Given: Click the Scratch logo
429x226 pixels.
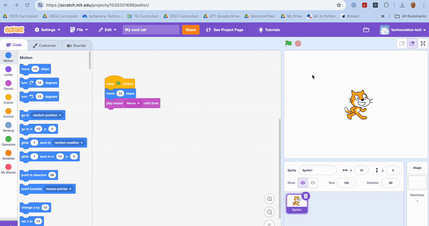Looking at the screenshot, I should click(14, 30).
